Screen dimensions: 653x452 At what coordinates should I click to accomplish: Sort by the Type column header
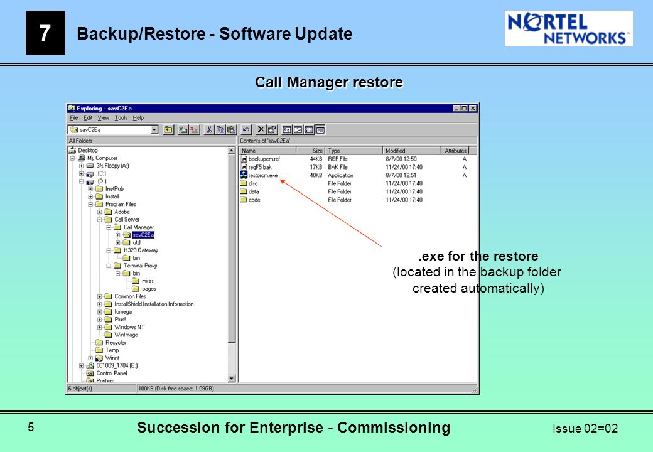click(353, 151)
